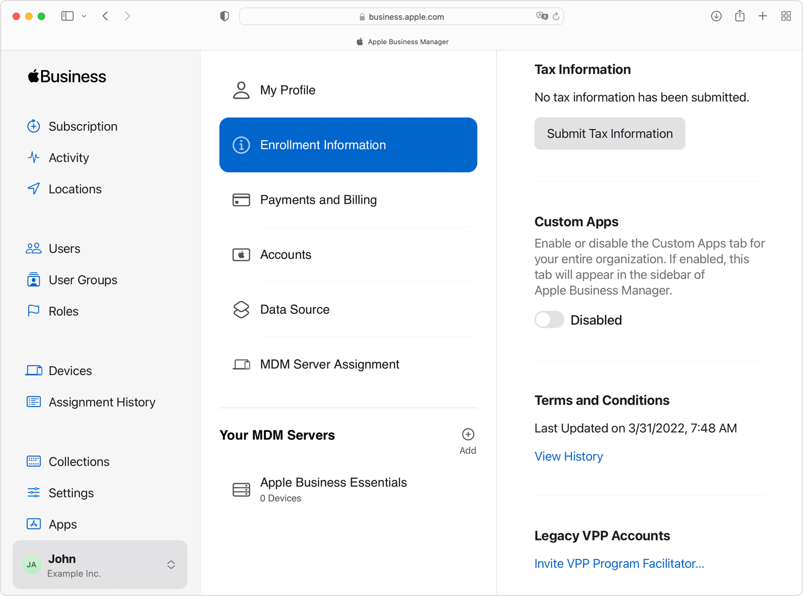This screenshot has height=596, width=803.
Task: Click the MDM Server Assignment device icon
Action: (241, 364)
